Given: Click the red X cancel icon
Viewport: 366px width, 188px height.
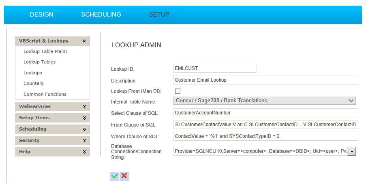Looking at the screenshot, I should pos(124,176).
